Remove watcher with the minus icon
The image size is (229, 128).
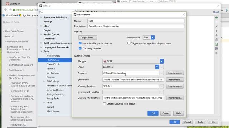[x=216, y=22]
